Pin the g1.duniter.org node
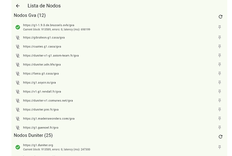 click(220, 147)
